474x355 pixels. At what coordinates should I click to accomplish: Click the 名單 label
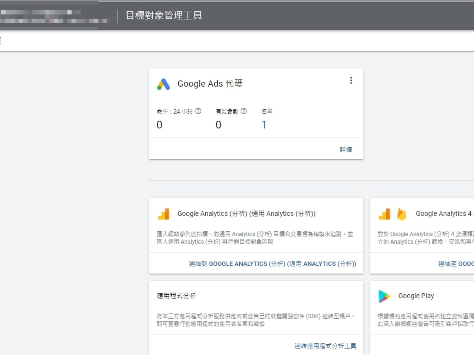[267, 111]
